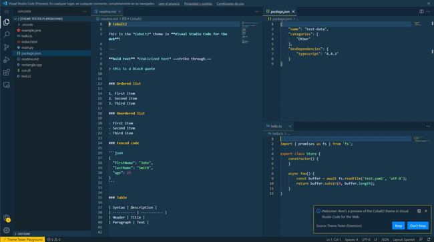The height and width of the screenshot is (242, 434).
Task: Open the 'Leer el anuncio' link
Action: click(169, 3)
